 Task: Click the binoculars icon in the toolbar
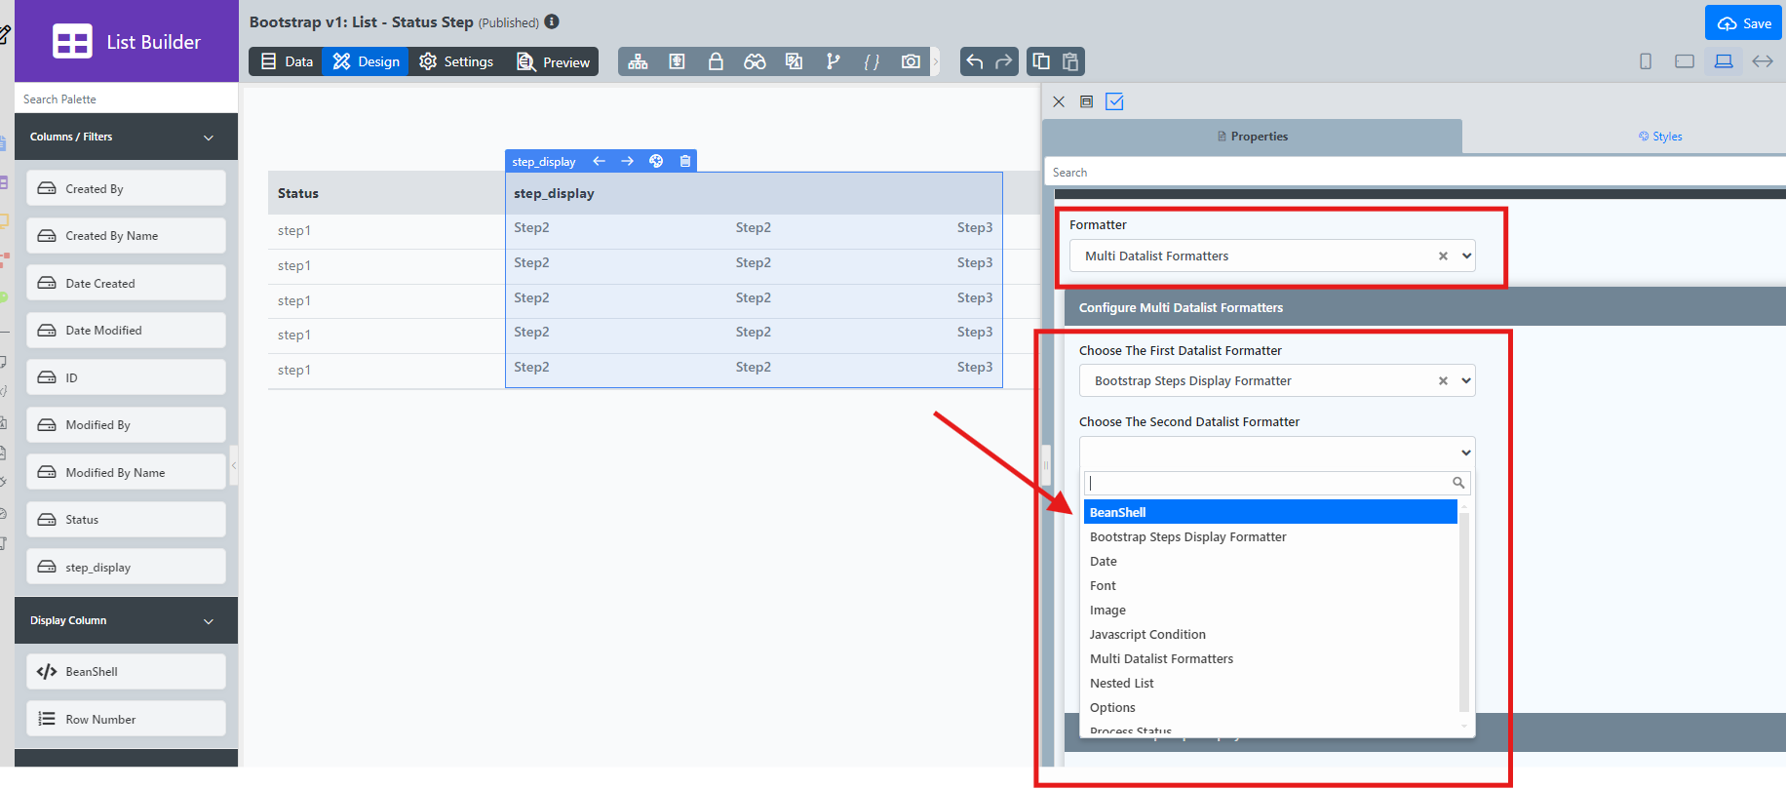[x=755, y=61]
